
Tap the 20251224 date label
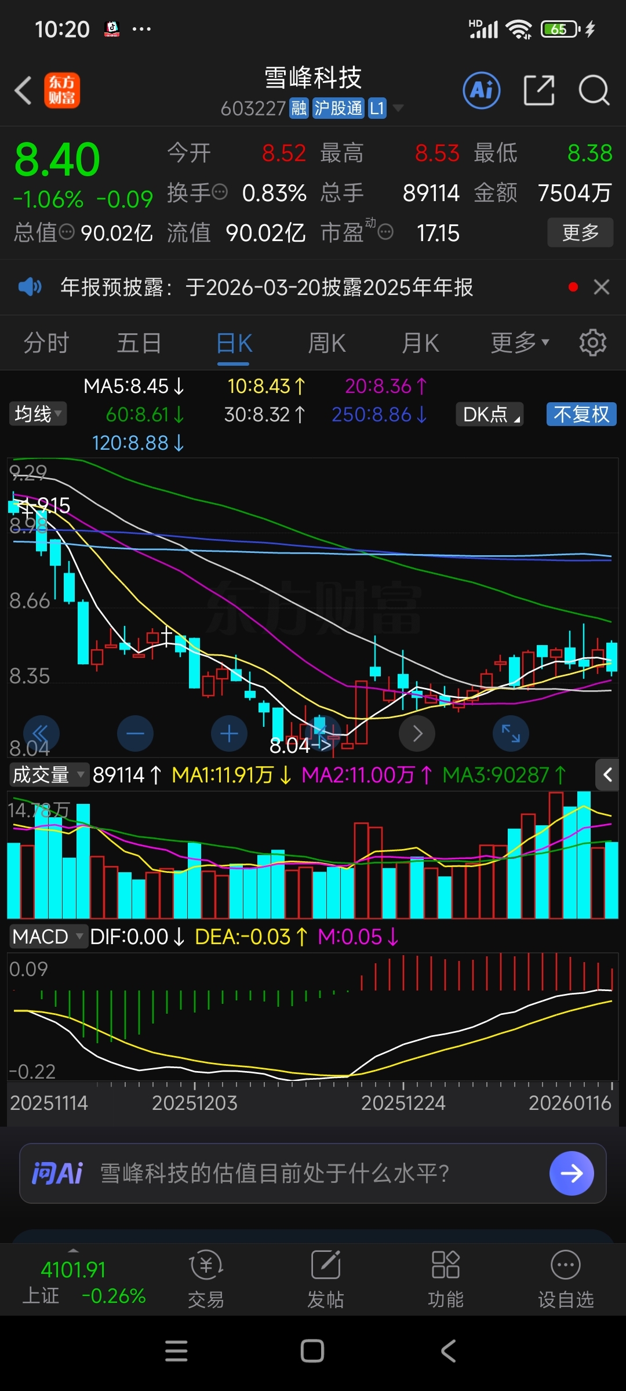point(403,1102)
